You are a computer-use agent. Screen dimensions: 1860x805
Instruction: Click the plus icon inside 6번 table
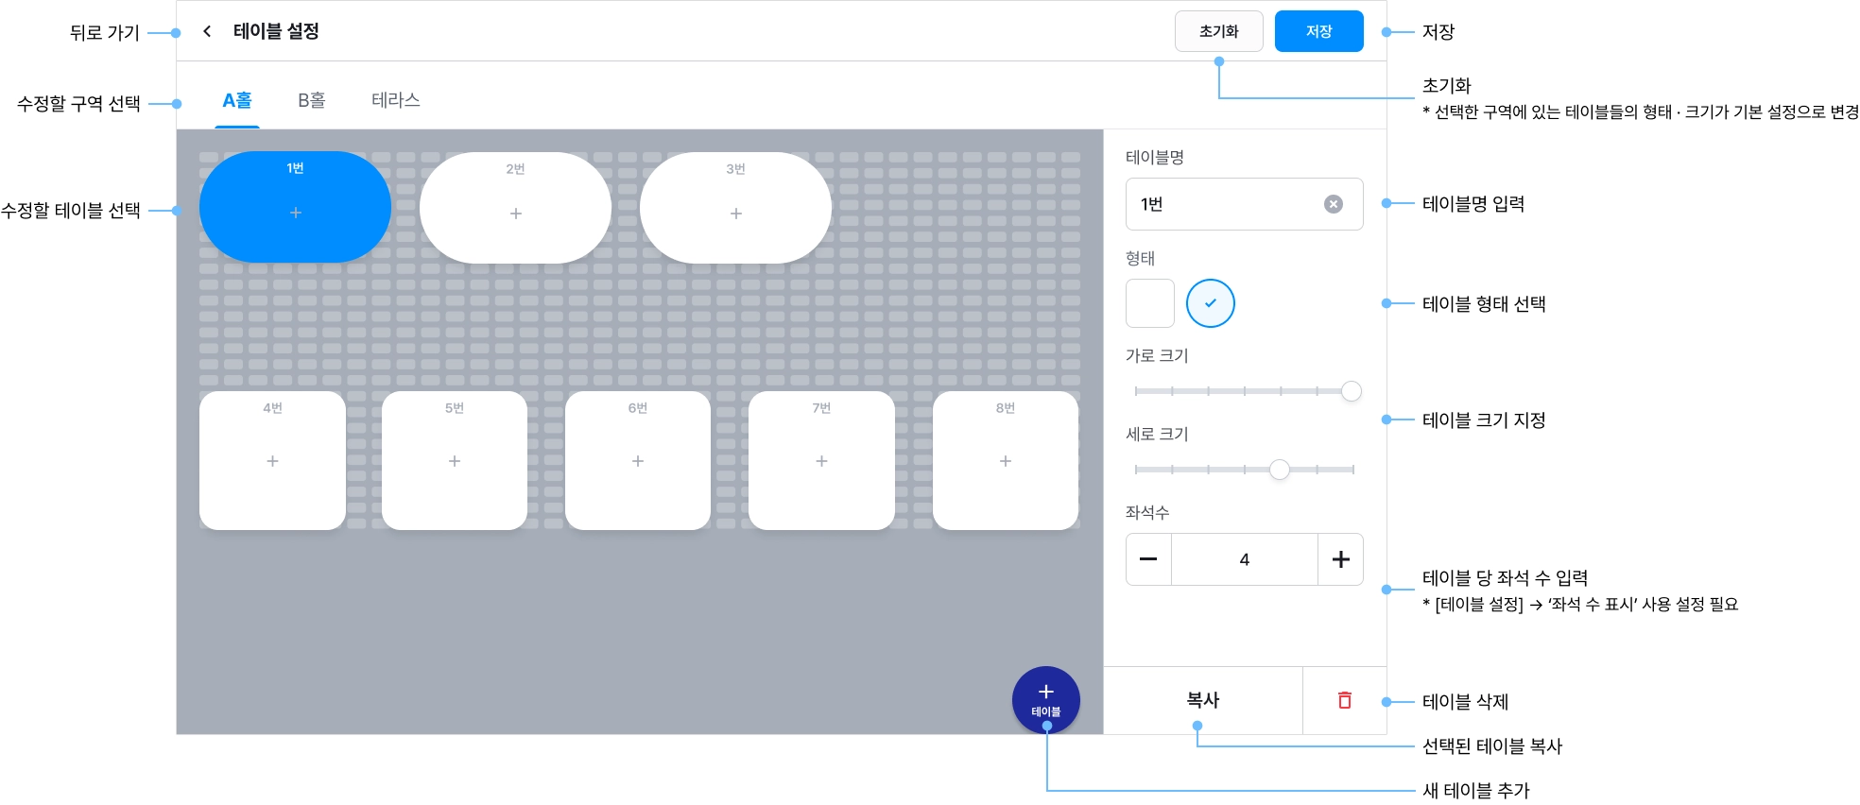pyautogui.click(x=638, y=461)
